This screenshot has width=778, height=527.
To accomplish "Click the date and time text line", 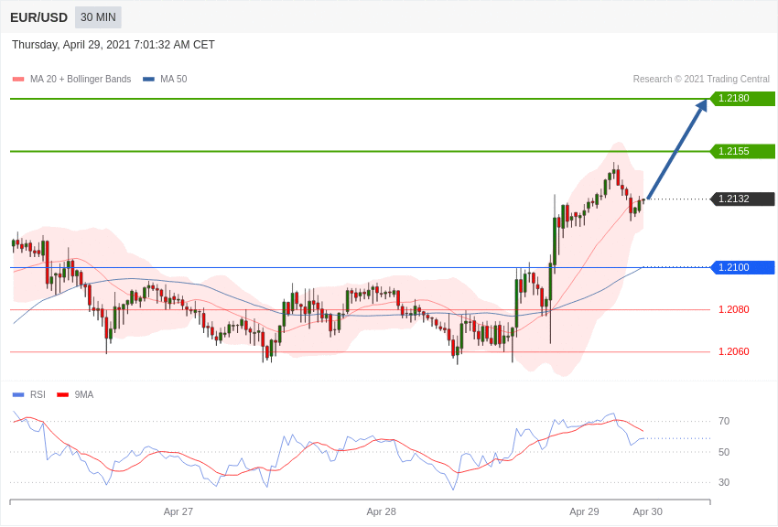I will (x=113, y=45).
